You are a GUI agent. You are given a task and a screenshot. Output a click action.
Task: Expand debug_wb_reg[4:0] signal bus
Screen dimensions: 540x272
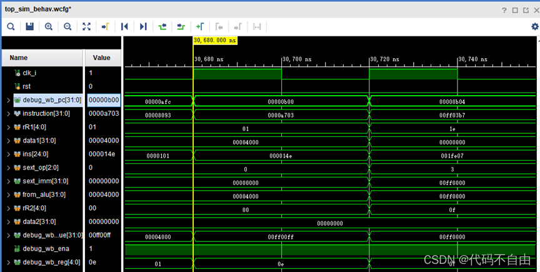pyautogui.click(x=8, y=263)
